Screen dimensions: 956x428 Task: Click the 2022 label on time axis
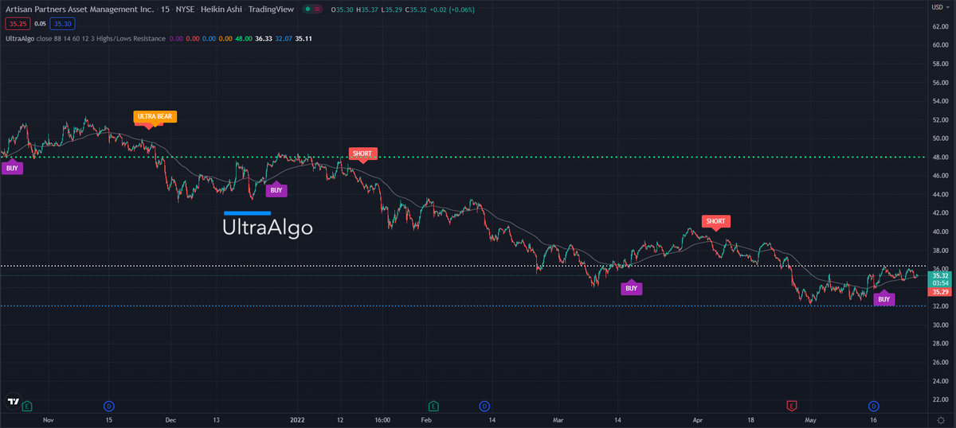(298, 418)
